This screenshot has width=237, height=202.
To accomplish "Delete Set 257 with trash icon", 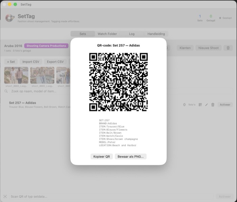I will 213,105.
